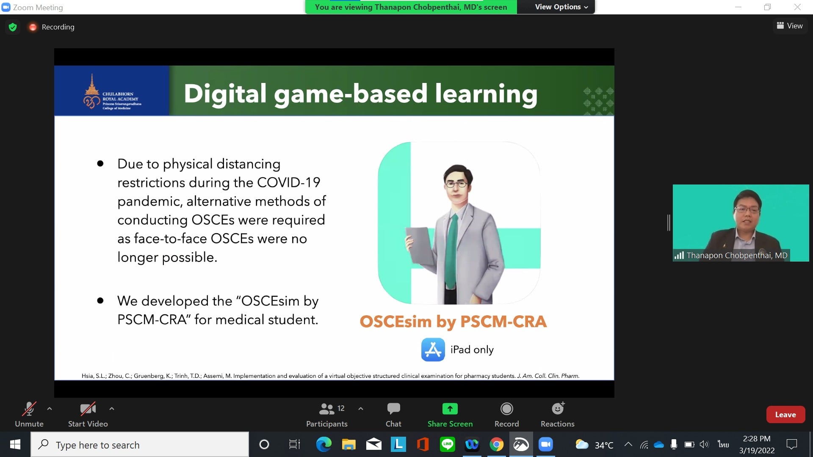Open the Windows notification center
Viewport: 813px width, 457px height.
click(x=791, y=445)
